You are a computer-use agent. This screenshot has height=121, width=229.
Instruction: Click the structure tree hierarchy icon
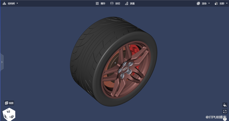click(4, 3)
